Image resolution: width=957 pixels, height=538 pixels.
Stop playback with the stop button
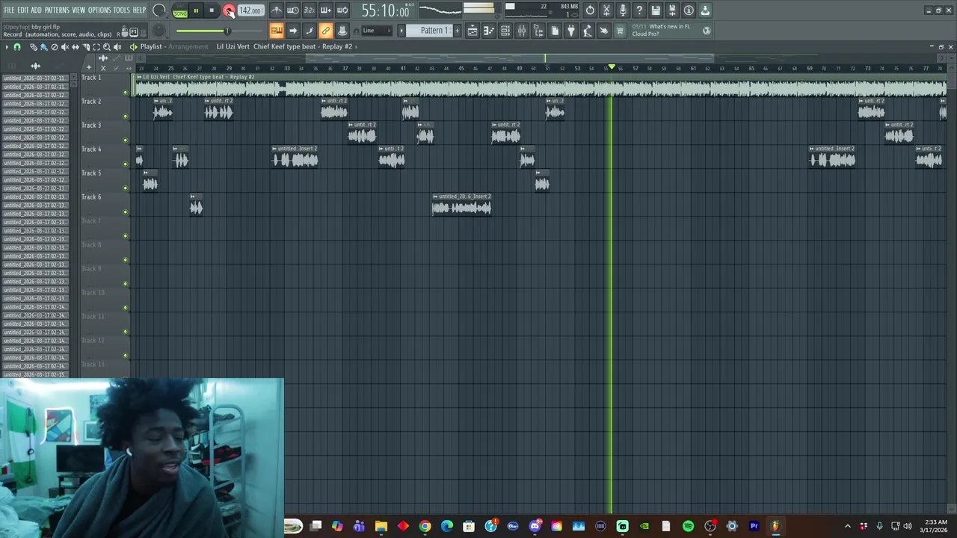(x=212, y=10)
